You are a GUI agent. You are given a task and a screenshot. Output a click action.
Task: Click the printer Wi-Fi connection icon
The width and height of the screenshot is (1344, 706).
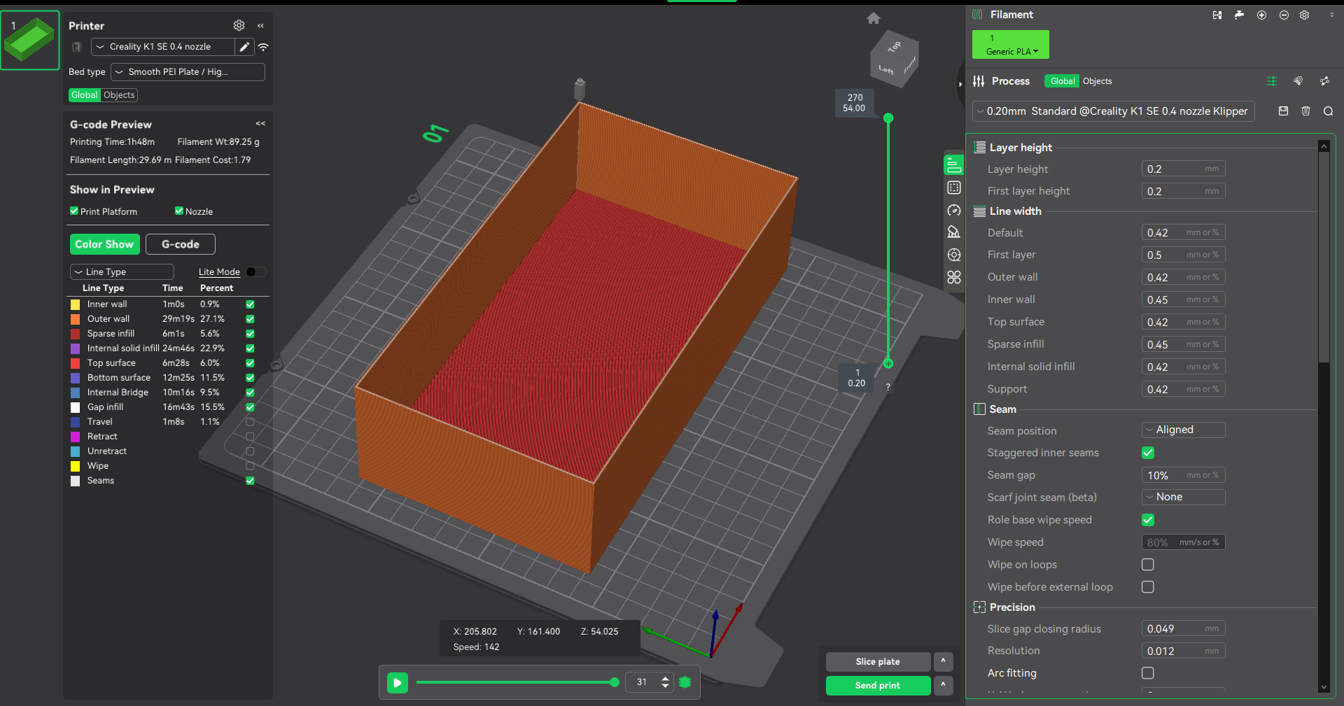point(263,47)
